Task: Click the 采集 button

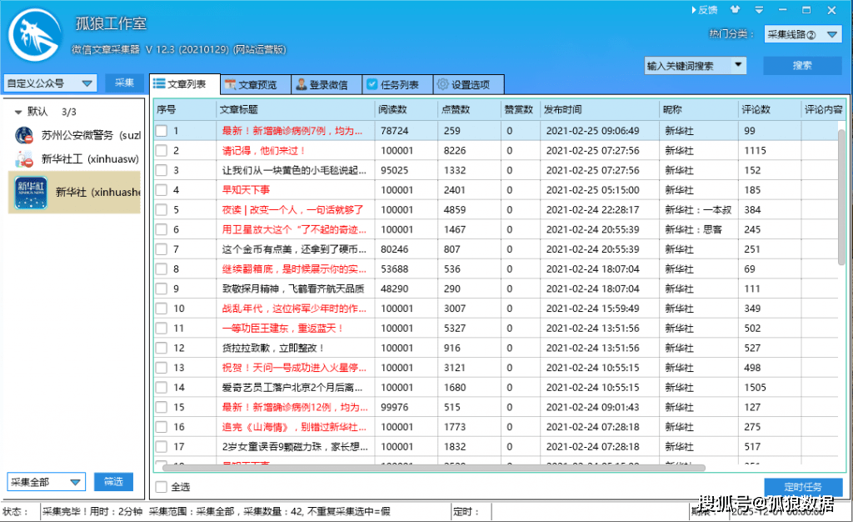Action: pos(125,83)
